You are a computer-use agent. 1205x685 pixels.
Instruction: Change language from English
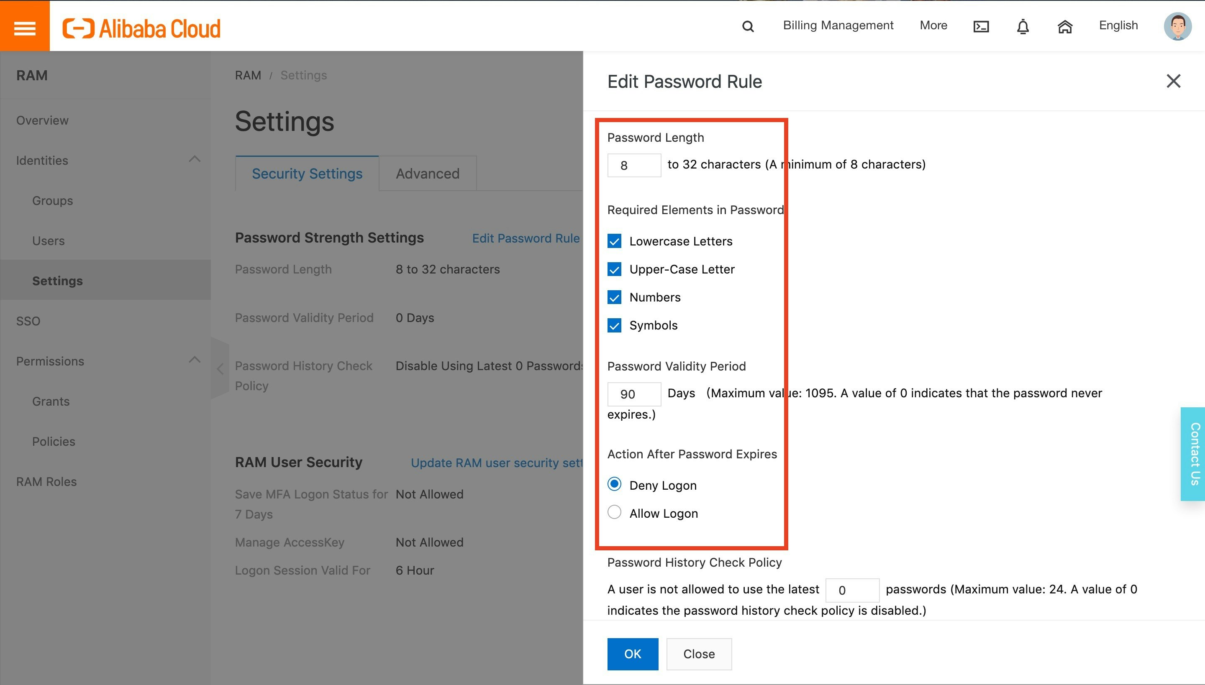pos(1118,26)
